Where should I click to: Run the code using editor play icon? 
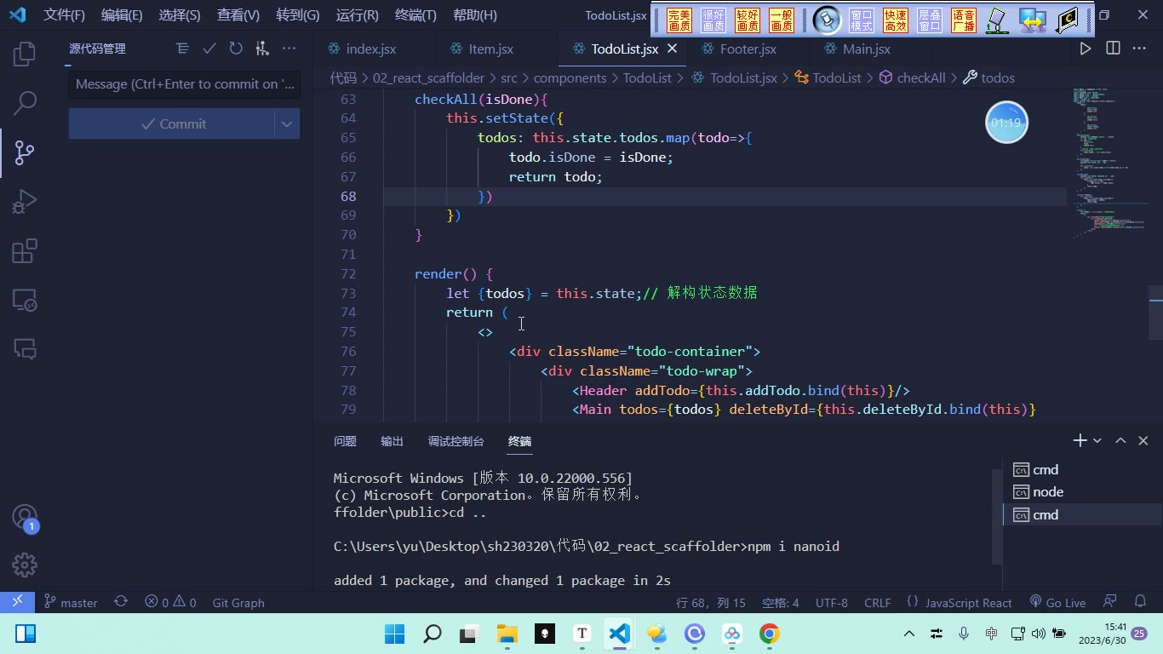click(1086, 49)
